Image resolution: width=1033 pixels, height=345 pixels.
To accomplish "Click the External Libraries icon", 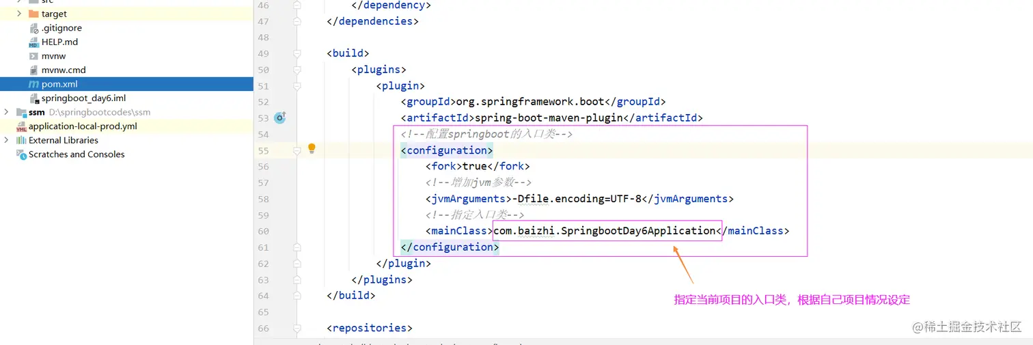I will click(21, 140).
